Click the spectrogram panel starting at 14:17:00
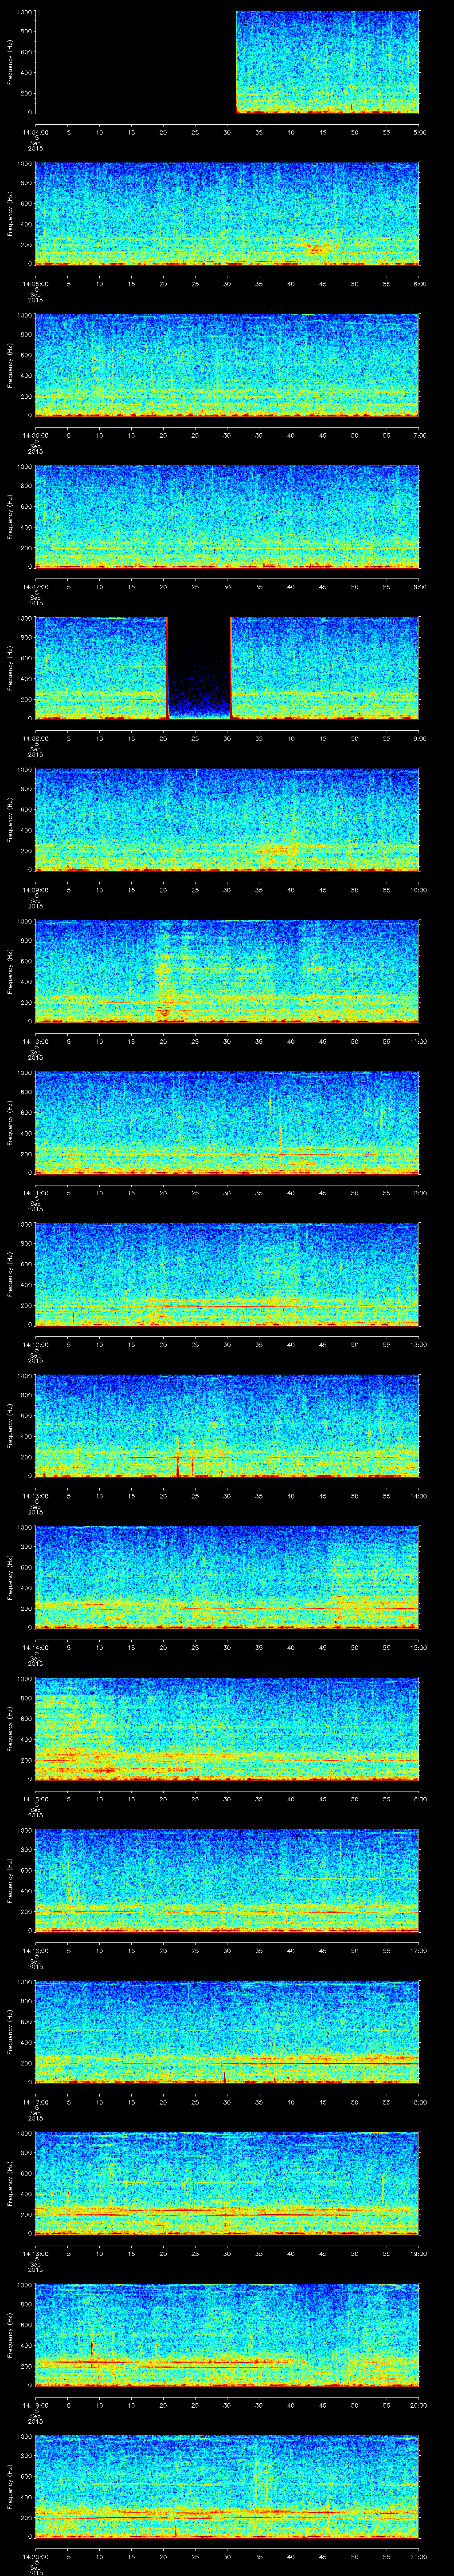Screen dimensions: 454x2576 (227, 2032)
